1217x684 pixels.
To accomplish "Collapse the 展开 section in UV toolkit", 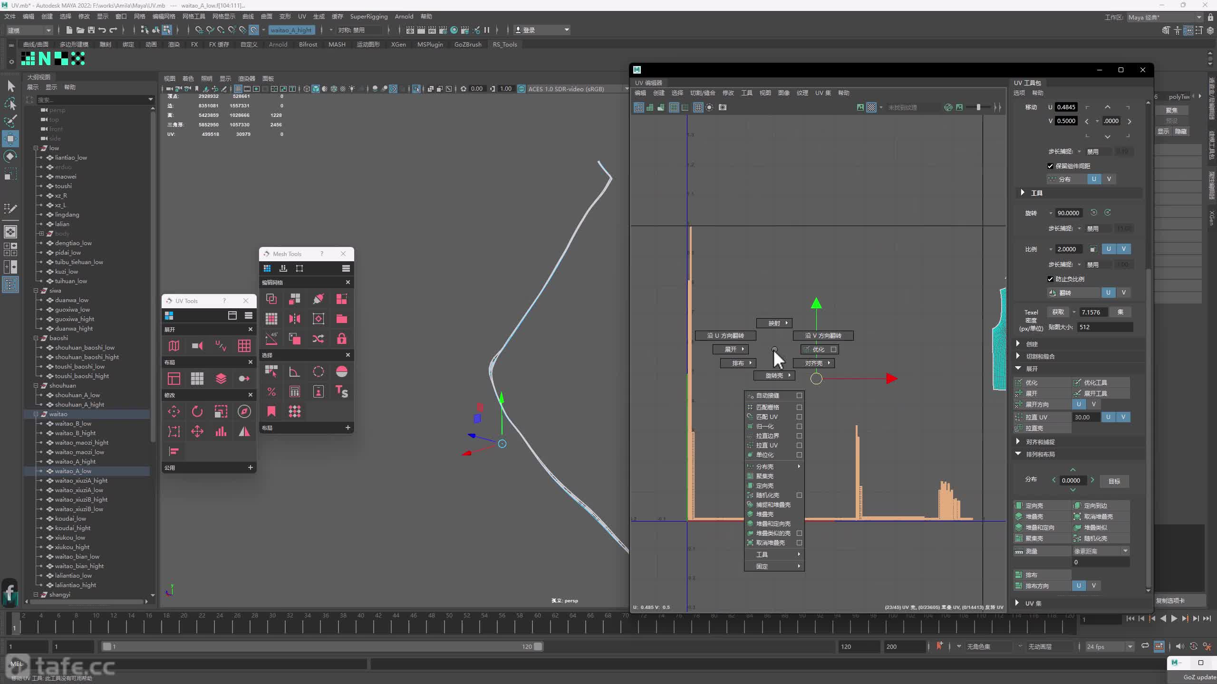I will click(1018, 368).
